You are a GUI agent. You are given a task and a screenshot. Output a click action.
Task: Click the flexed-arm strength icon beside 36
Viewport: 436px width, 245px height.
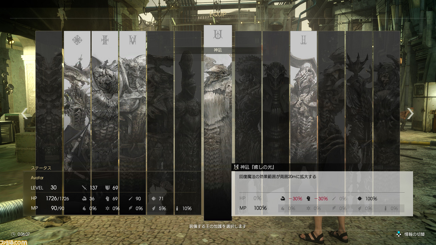[x=84, y=199]
